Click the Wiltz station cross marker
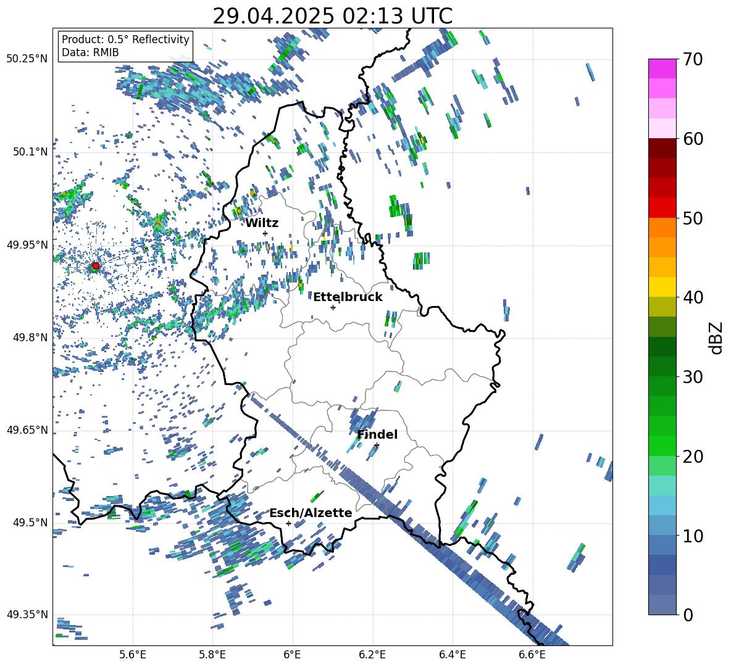 (265, 233)
